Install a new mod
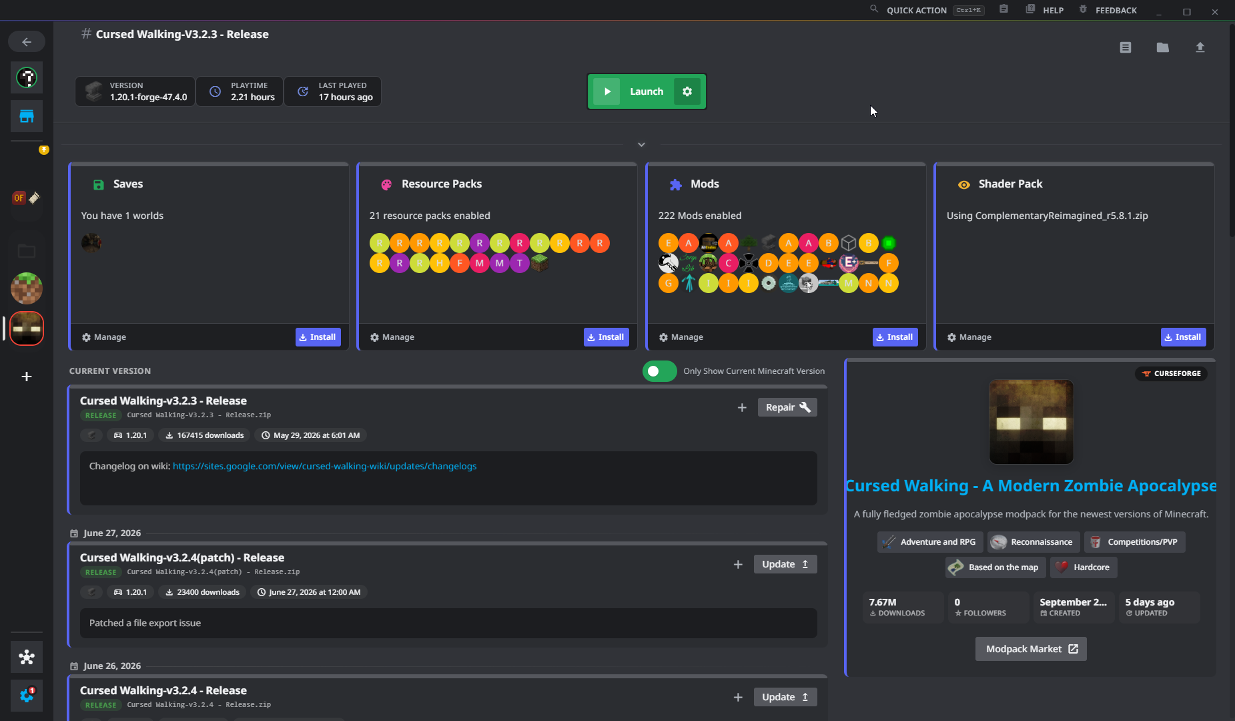 pos(895,337)
